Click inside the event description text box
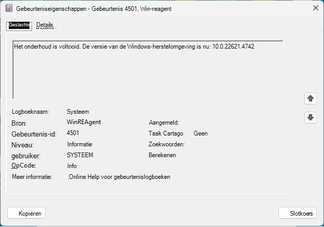The width and height of the screenshot is (324, 227). click(x=148, y=69)
